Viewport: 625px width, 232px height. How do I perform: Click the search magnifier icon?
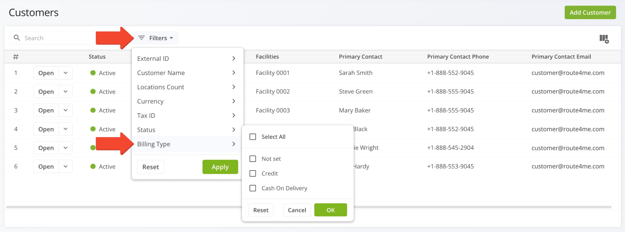17,38
